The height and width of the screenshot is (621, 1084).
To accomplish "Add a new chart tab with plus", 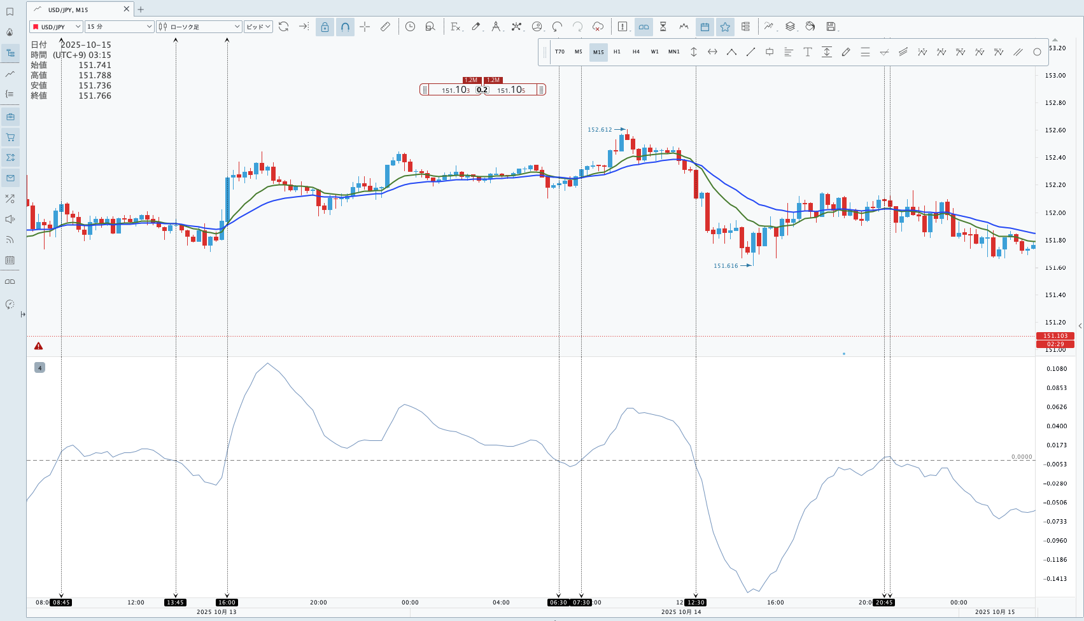I will 141,10.
